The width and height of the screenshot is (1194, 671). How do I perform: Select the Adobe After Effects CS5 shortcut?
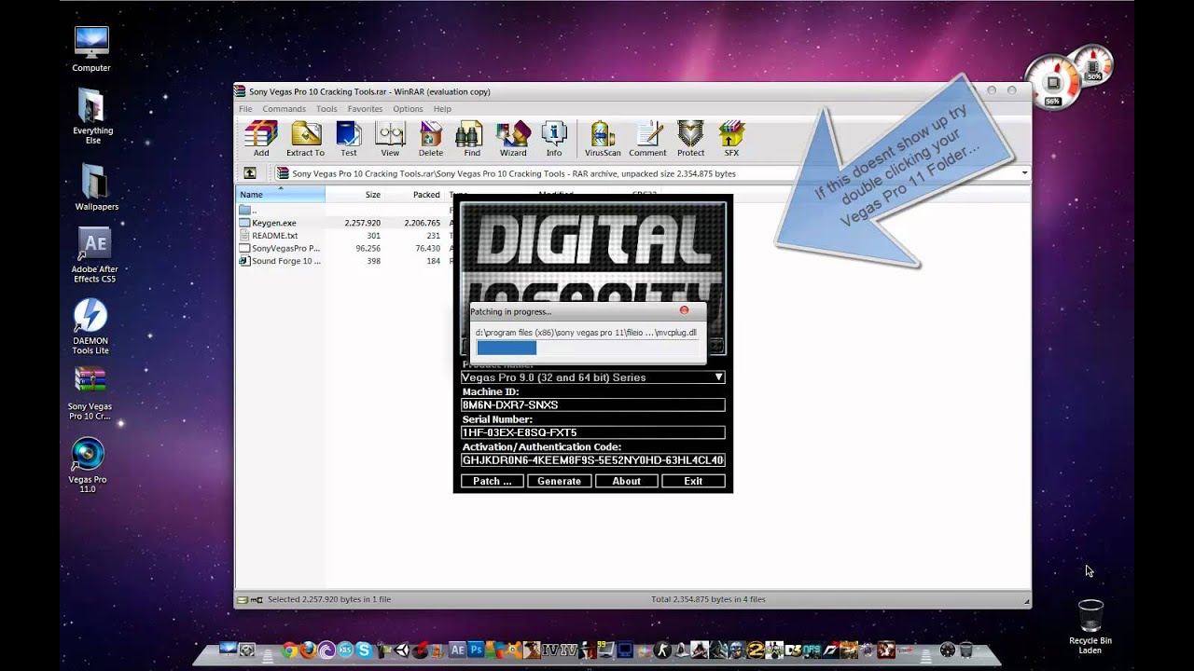click(94, 254)
